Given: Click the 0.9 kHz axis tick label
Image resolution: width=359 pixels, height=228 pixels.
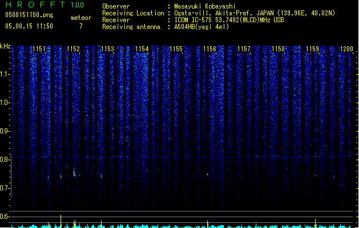Looking at the screenshot, I should click(x=5, y=131).
